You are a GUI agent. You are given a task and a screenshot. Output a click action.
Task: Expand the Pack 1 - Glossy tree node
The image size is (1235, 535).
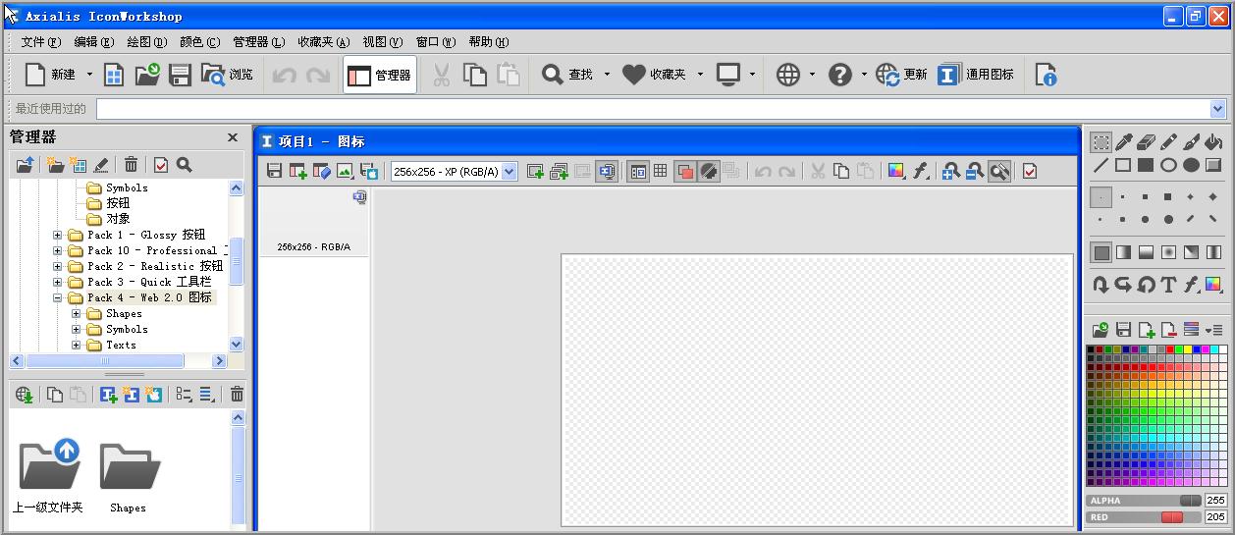point(57,236)
